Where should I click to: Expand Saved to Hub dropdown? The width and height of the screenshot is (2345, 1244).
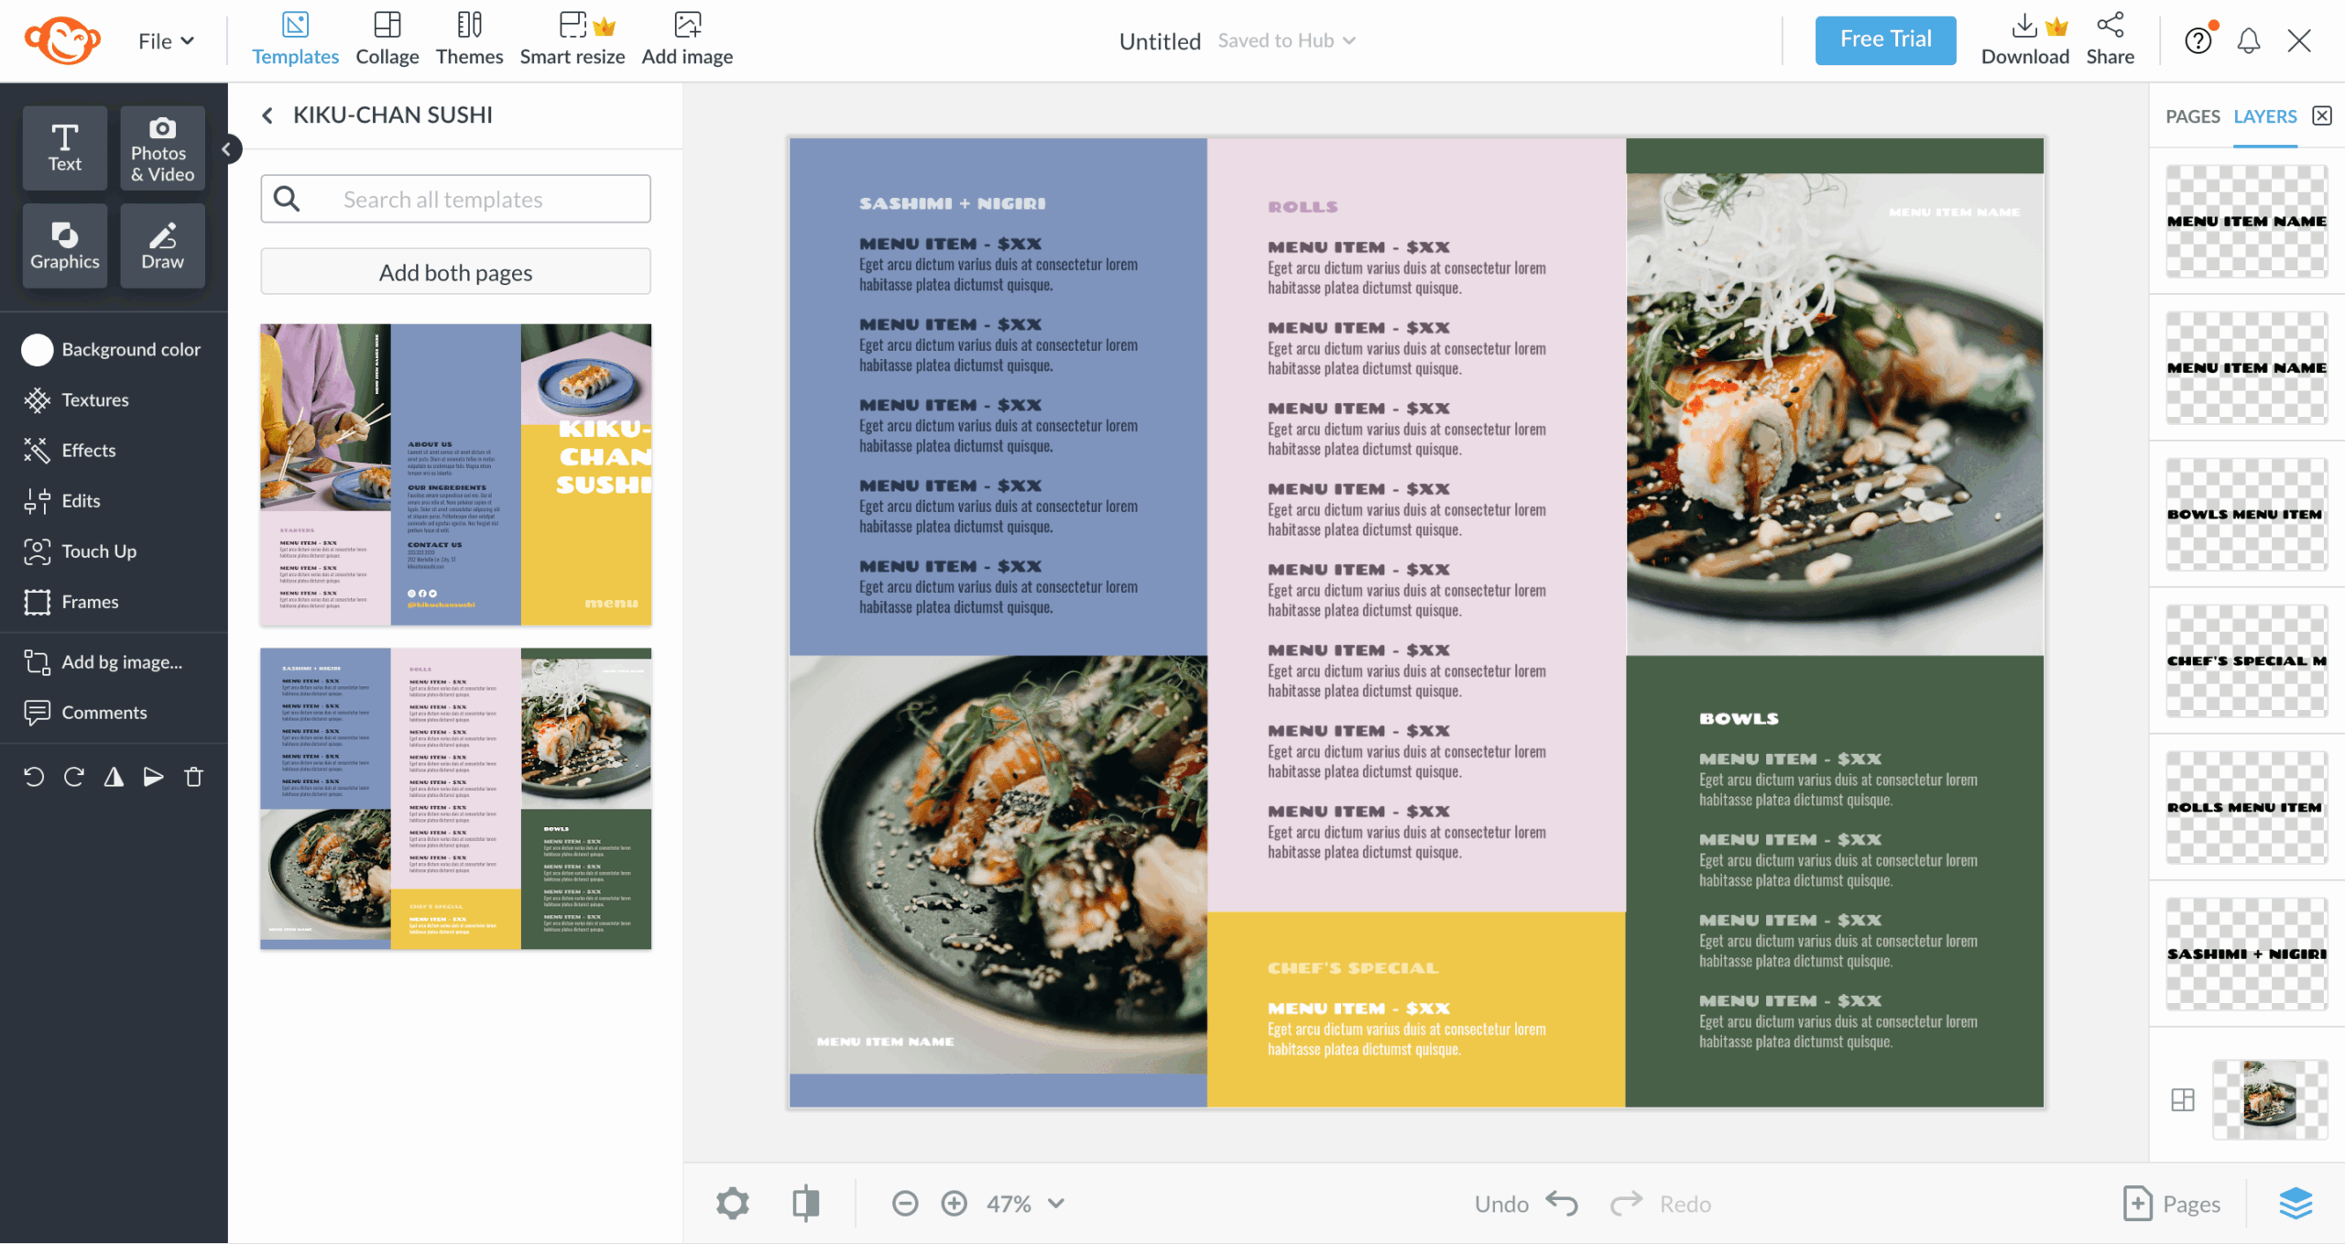(1286, 40)
